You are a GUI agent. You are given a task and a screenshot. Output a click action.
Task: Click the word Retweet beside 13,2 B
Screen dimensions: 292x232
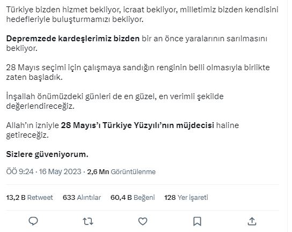pyautogui.click(x=40, y=197)
